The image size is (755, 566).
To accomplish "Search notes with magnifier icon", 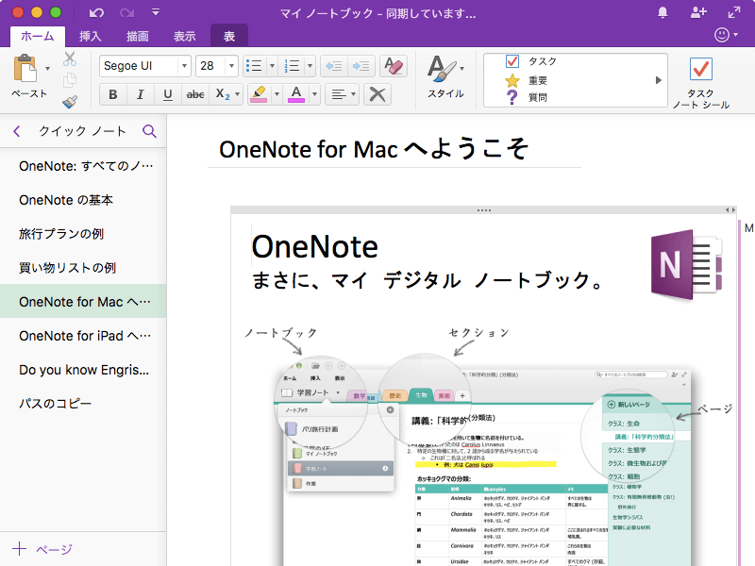I will point(149,131).
